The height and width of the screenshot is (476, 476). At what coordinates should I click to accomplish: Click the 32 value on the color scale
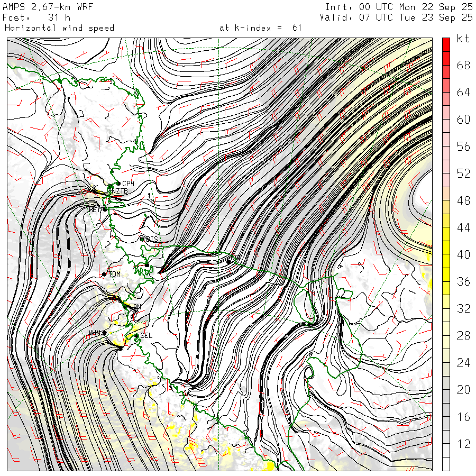coord(463,309)
